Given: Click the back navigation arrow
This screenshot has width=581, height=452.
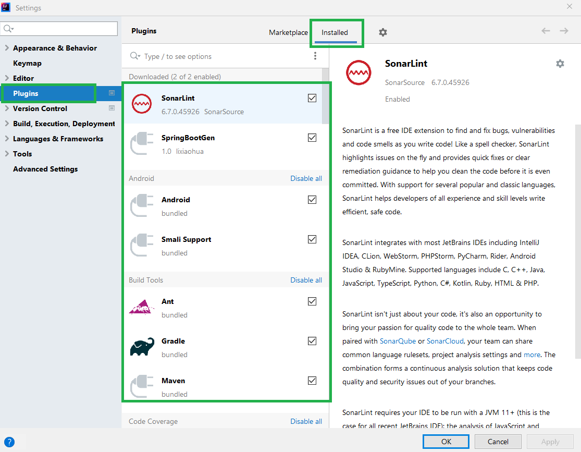Looking at the screenshot, I should [x=546, y=31].
